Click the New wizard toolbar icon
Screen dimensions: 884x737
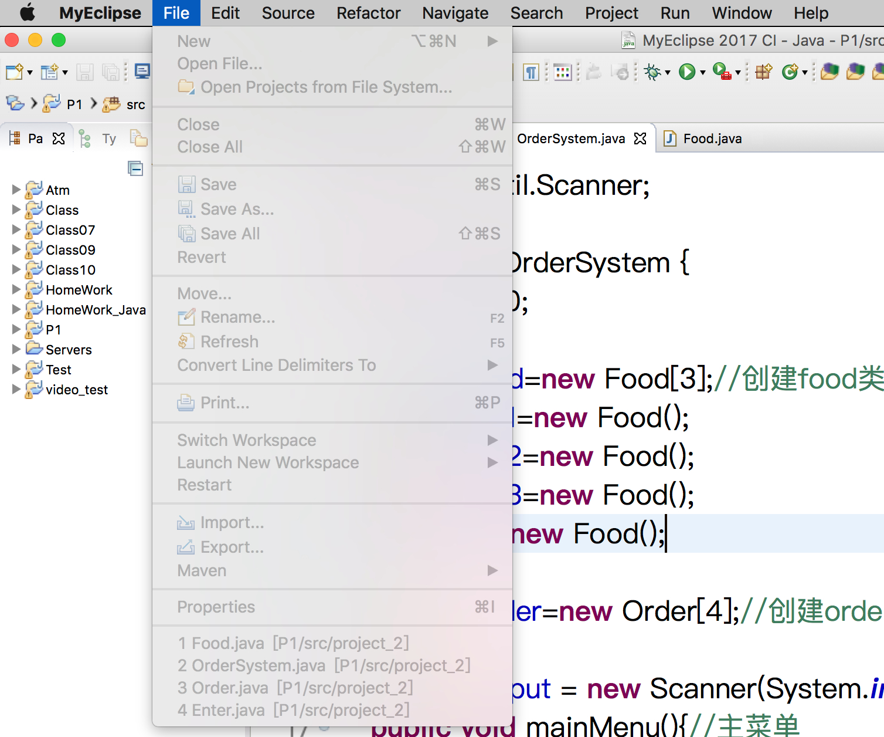(14, 72)
